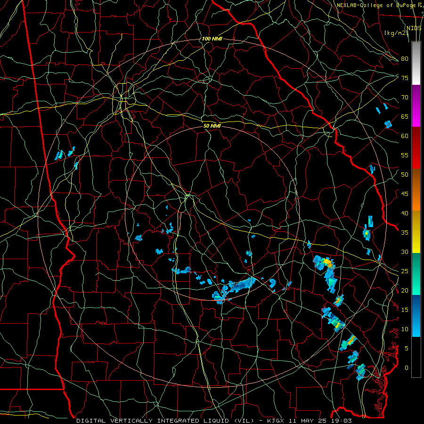Viewport: 424px width, 424px height.
Task: Pick the yellow segment of the color bar
Action: click(416, 232)
